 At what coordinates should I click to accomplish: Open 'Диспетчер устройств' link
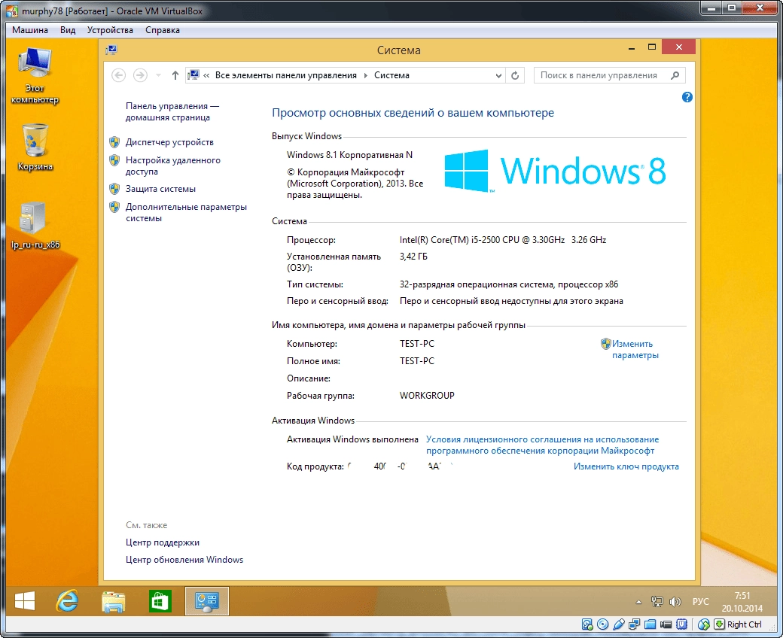pos(169,142)
